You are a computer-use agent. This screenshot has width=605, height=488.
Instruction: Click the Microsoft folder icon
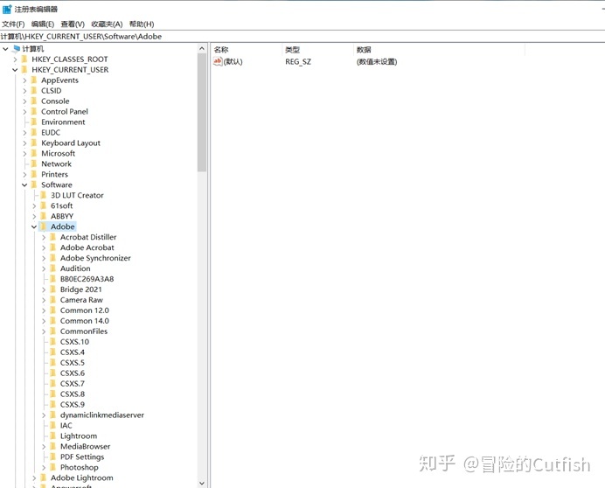coord(34,153)
